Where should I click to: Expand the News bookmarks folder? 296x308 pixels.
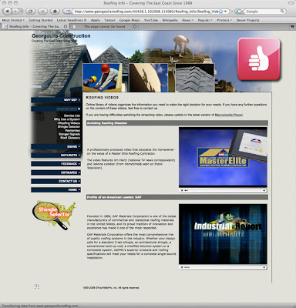point(187,20)
